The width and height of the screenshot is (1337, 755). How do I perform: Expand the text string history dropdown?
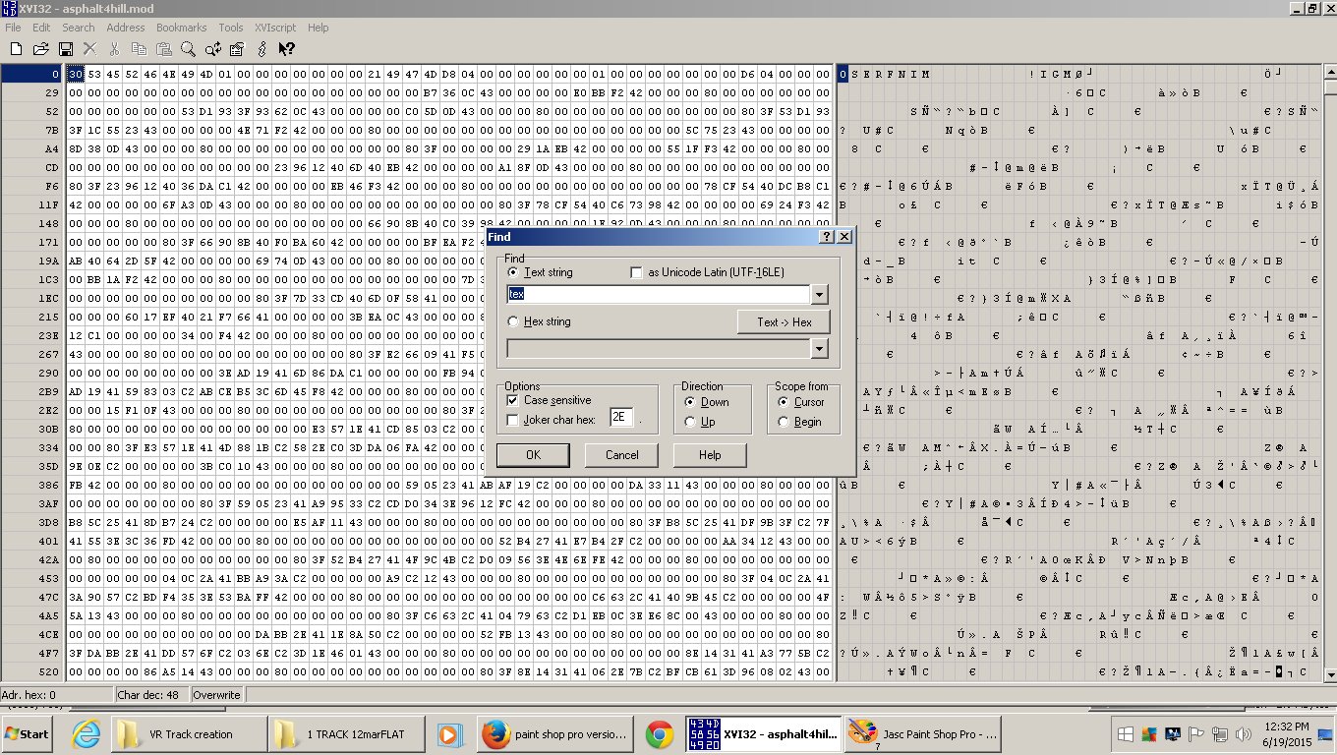tap(819, 294)
